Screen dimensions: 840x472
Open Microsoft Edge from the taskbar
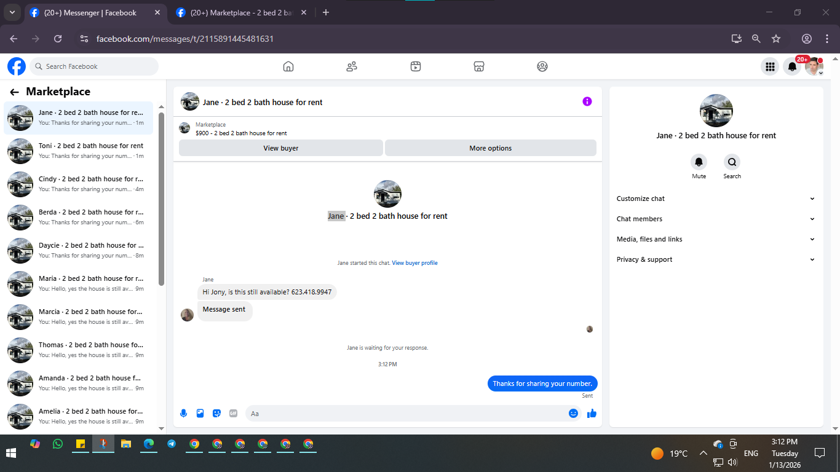149,444
